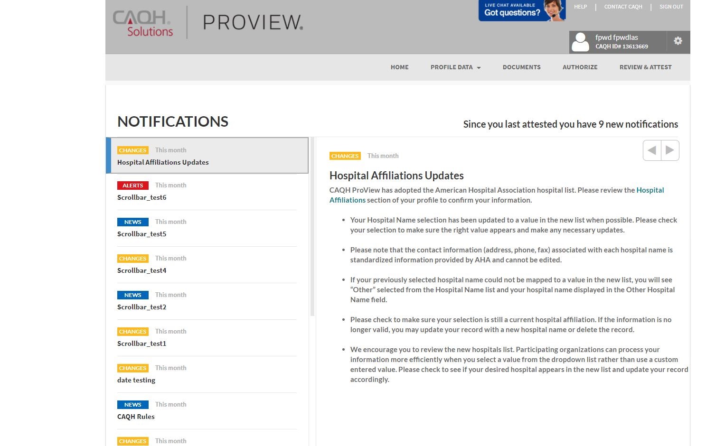Image resolution: width=725 pixels, height=446 pixels.
Task: Expand the Profile Data dropdown caret
Action: coord(479,68)
